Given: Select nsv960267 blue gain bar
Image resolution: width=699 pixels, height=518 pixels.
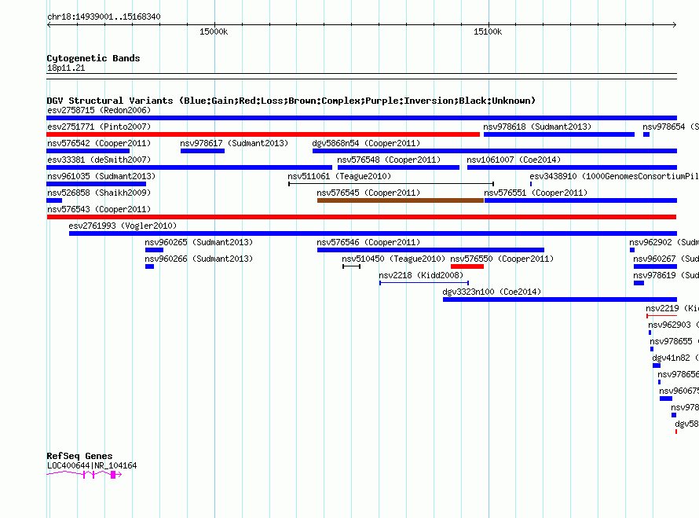Looking at the screenshot, I should coord(655,266).
